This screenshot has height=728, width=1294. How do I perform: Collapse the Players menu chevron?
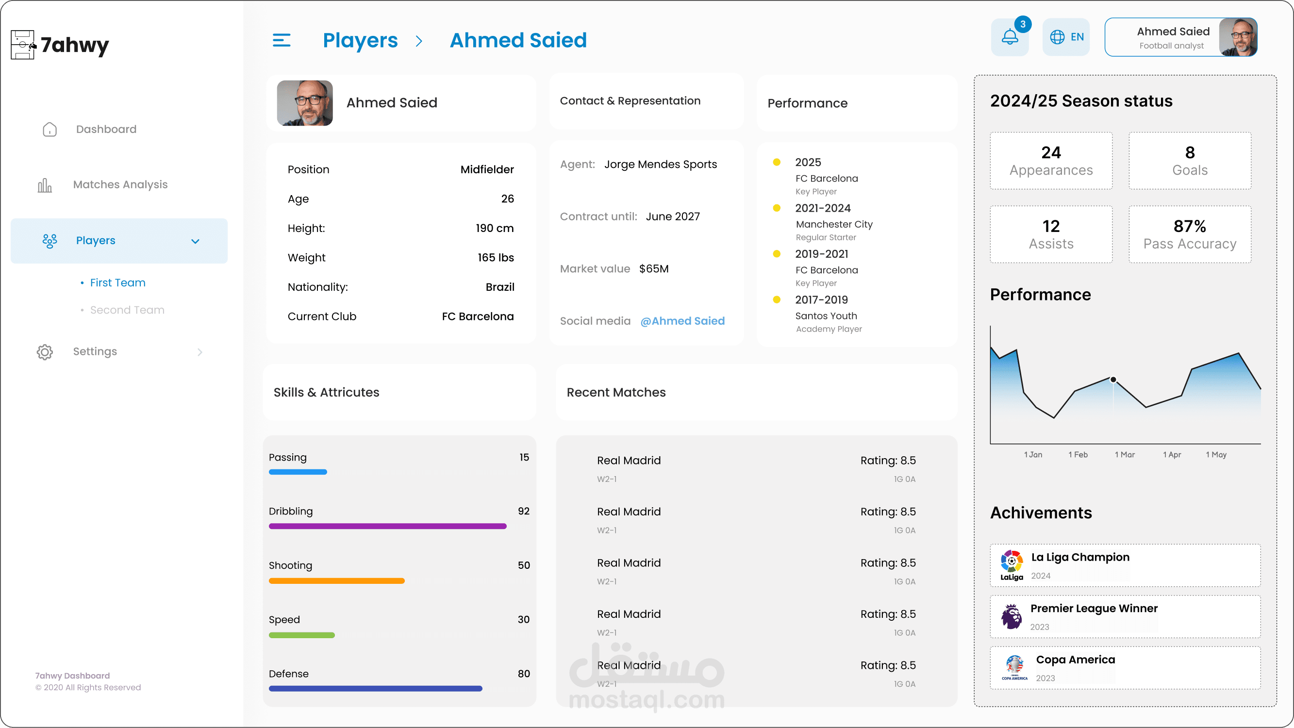pyautogui.click(x=196, y=241)
